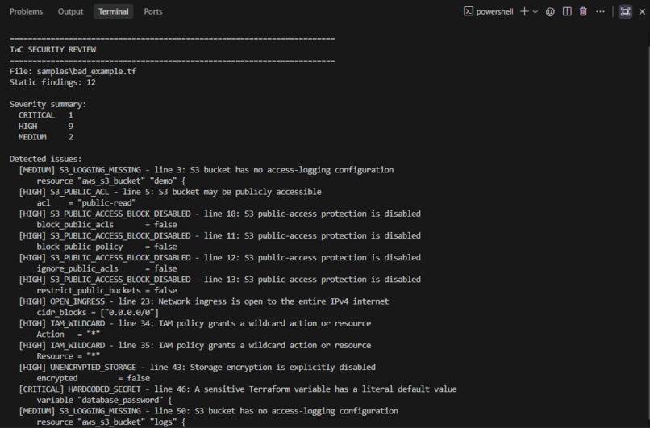Open the more actions ellipsis menu
650x428 pixels.
[600, 11]
